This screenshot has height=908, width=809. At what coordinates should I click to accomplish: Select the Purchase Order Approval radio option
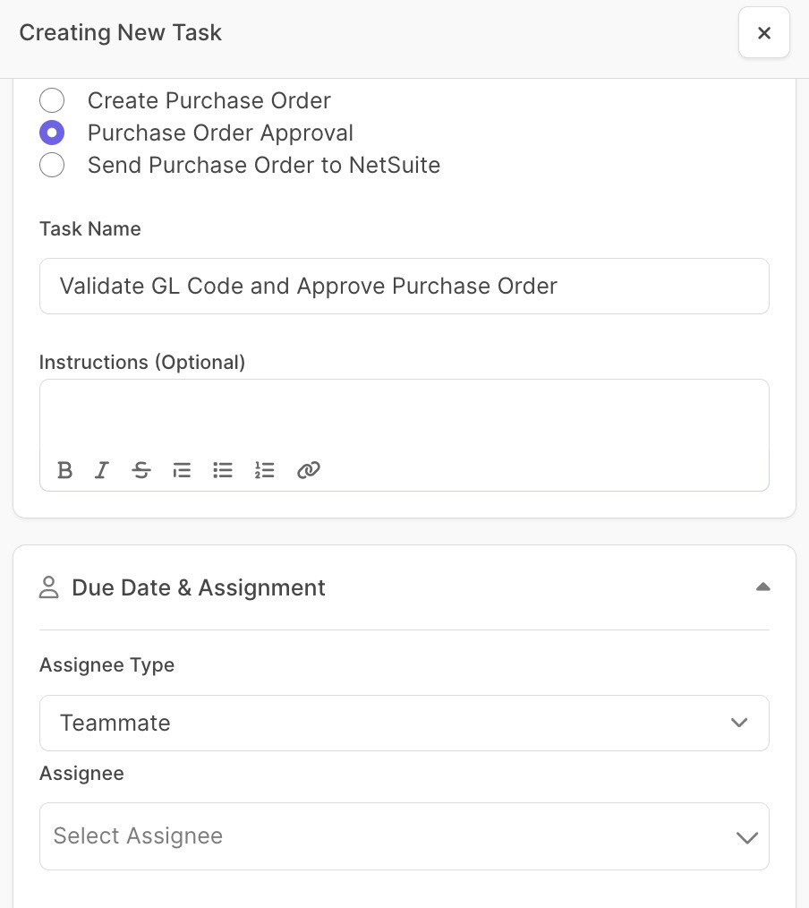point(52,133)
